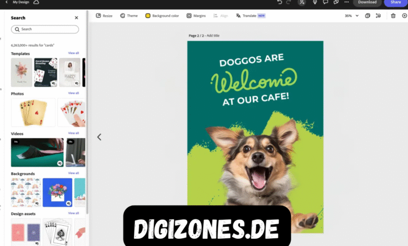Open the lightbulb tips icon
Screen dimensions: 408x246
click(x=315, y=3)
